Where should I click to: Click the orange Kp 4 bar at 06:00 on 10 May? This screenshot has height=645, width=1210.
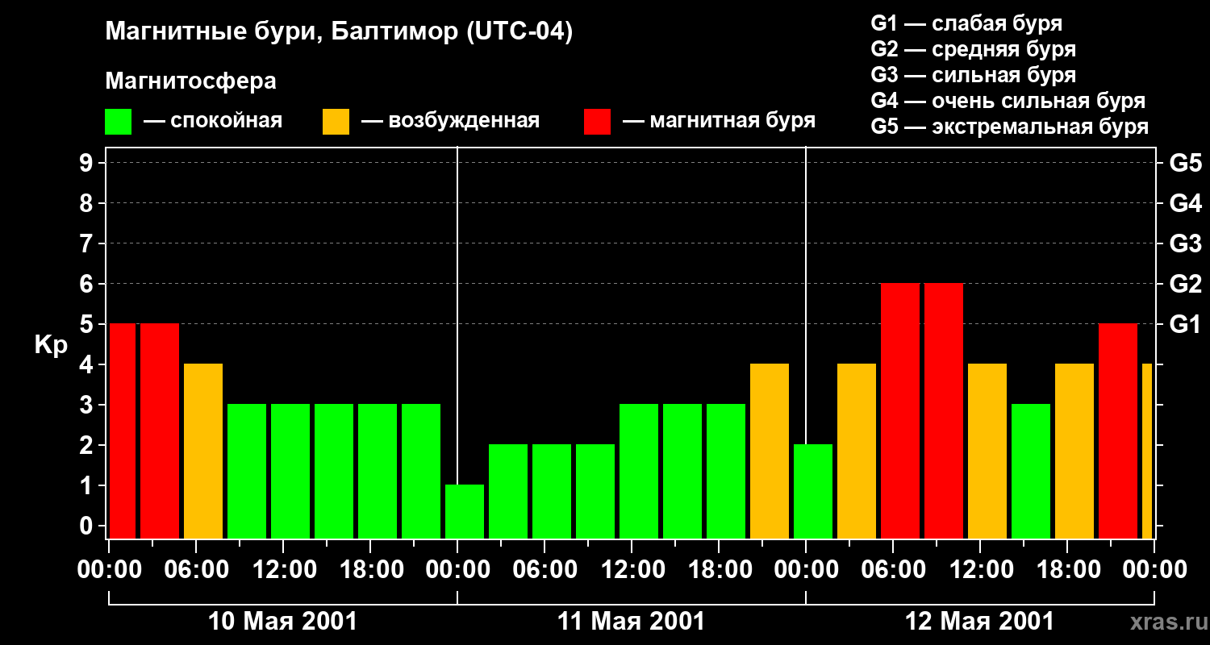[203, 451]
